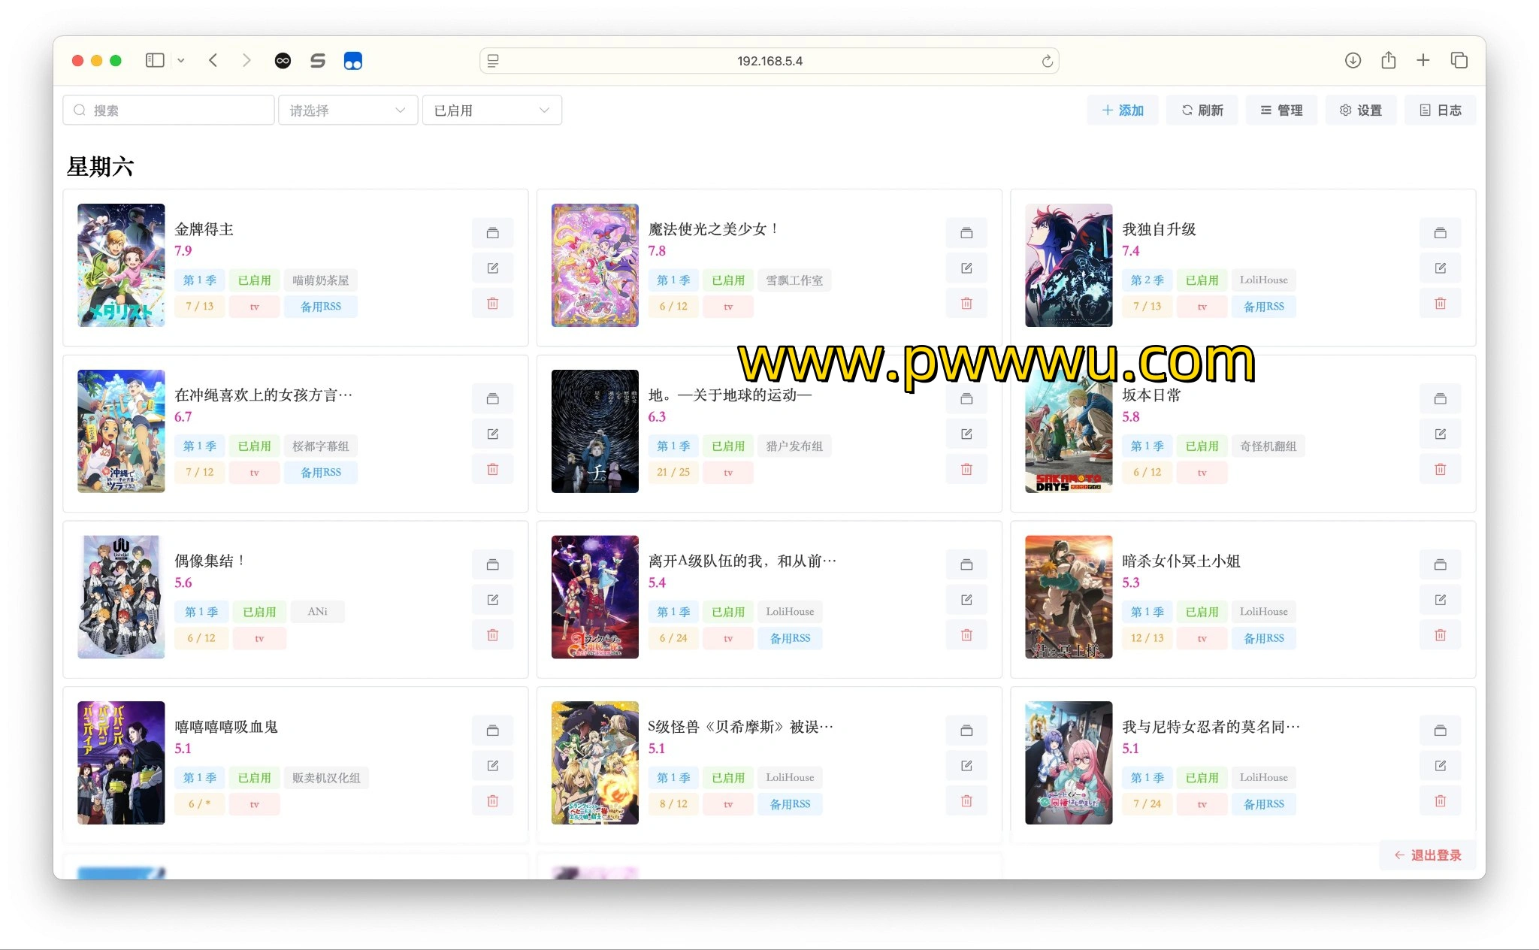Viewport: 1539px width, 950px height.
Task: Open archive icon on 我与尼特女忍者 card
Action: [1440, 731]
